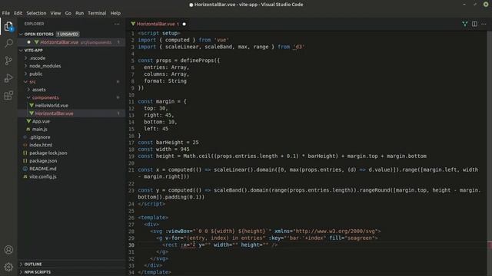The width and height of the screenshot is (492, 276).
Task: Click the icon beside .gitignore
Action: (25, 137)
